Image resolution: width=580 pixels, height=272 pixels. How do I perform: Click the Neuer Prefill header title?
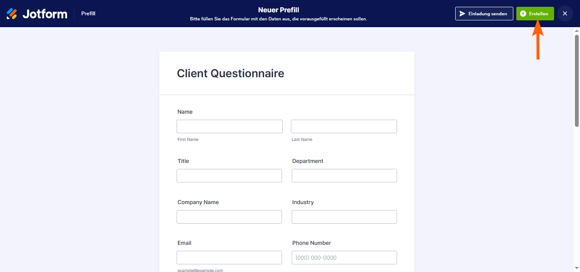pos(279,10)
